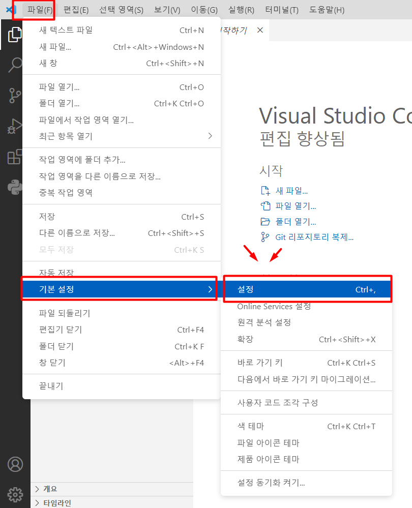The height and width of the screenshot is (508, 412).
Task: Click the open file icon beside 파일 열기...
Action: (266, 206)
